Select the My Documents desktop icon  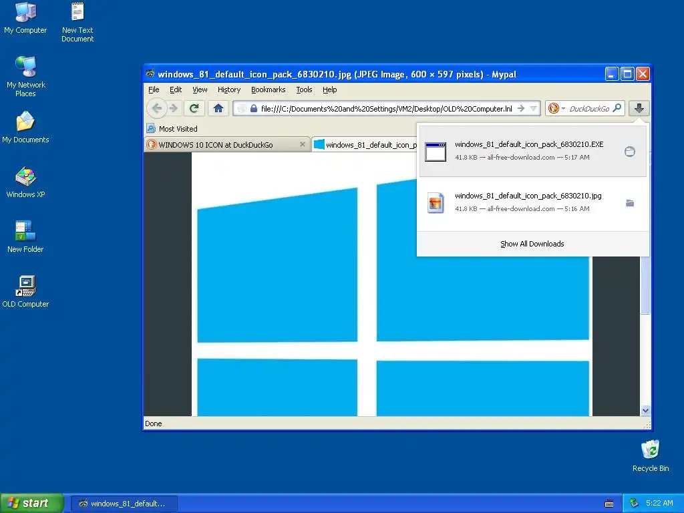(x=25, y=127)
